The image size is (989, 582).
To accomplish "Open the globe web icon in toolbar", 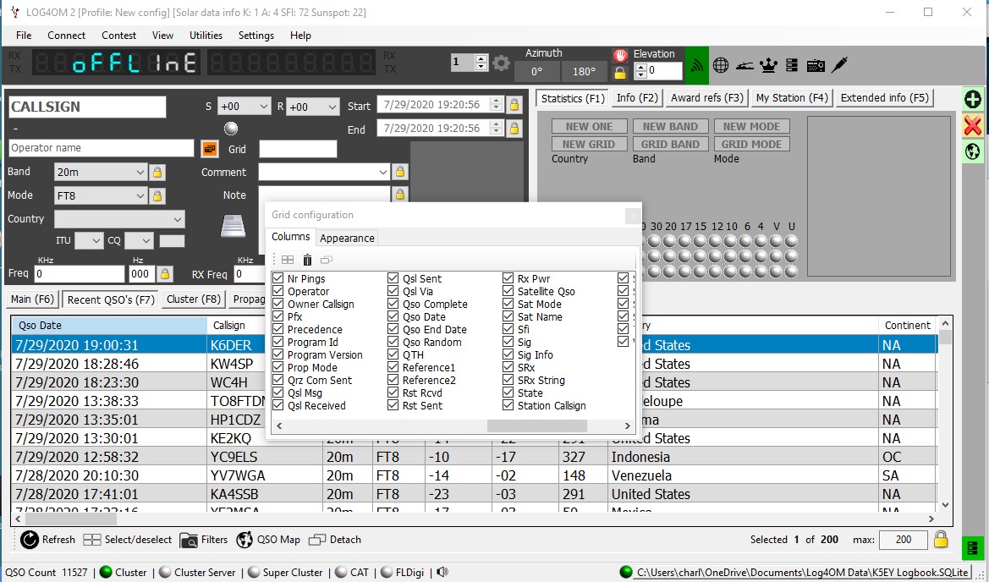I will tap(721, 65).
